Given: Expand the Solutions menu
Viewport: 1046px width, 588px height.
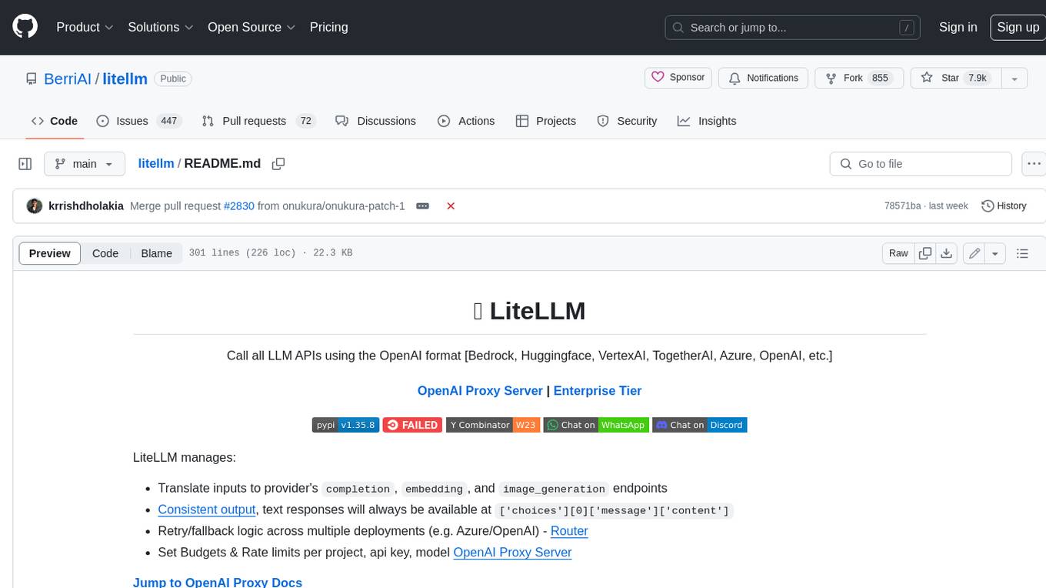Looking at the screenshot, I should [160, 27].
